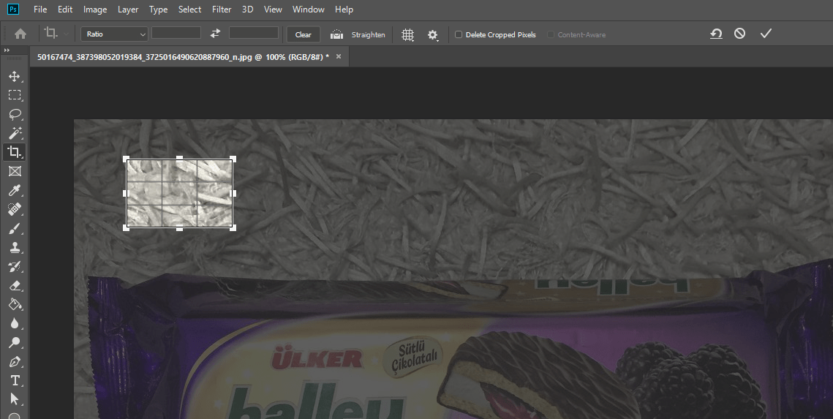
Task: Select the History Brush tool
Action: [x=15, y=267]
